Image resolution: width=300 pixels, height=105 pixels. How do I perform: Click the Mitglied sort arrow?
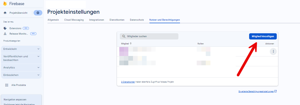click(x=131, y=44)
